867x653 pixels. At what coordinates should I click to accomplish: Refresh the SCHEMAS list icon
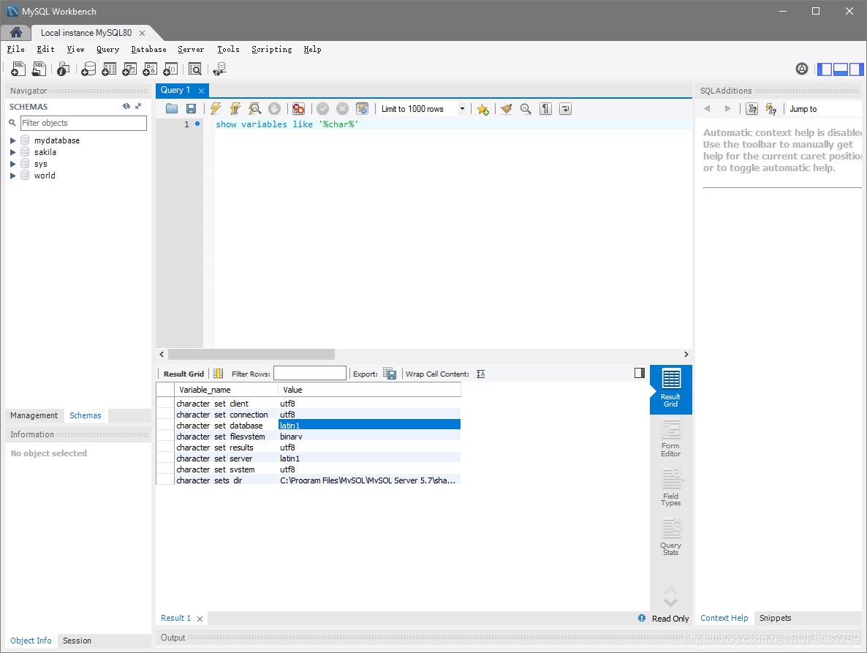pos(126,106)
